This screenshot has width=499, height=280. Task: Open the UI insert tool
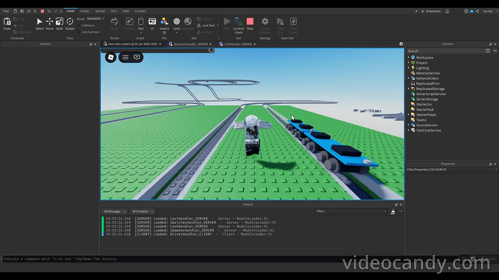click(152, 21)
